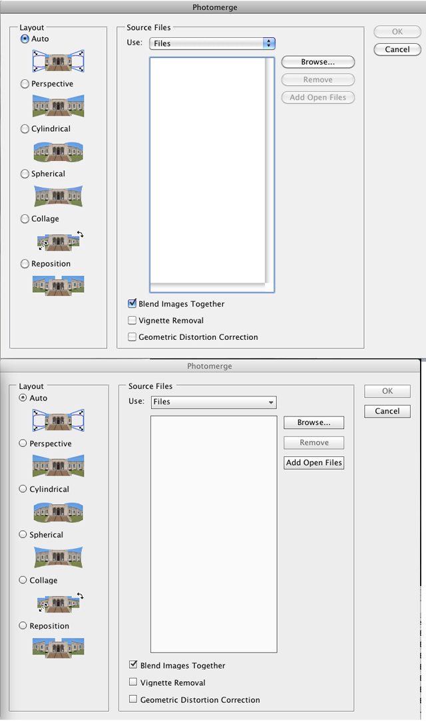Click Cancel button in lower dialog
426x721 pixels.
(x=387, y=411)
